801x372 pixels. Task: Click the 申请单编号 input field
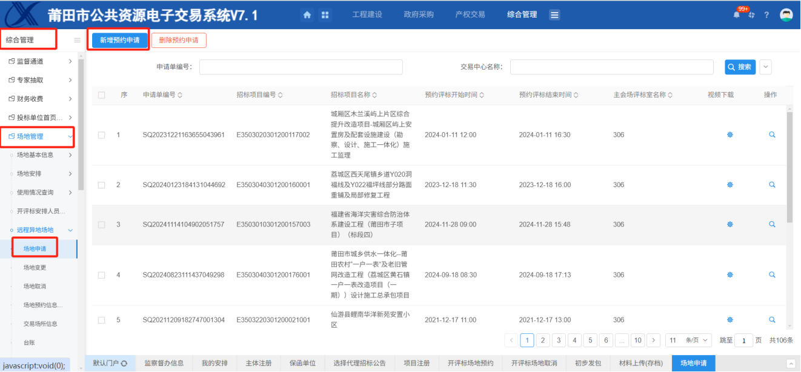click(x=301, y=67)
